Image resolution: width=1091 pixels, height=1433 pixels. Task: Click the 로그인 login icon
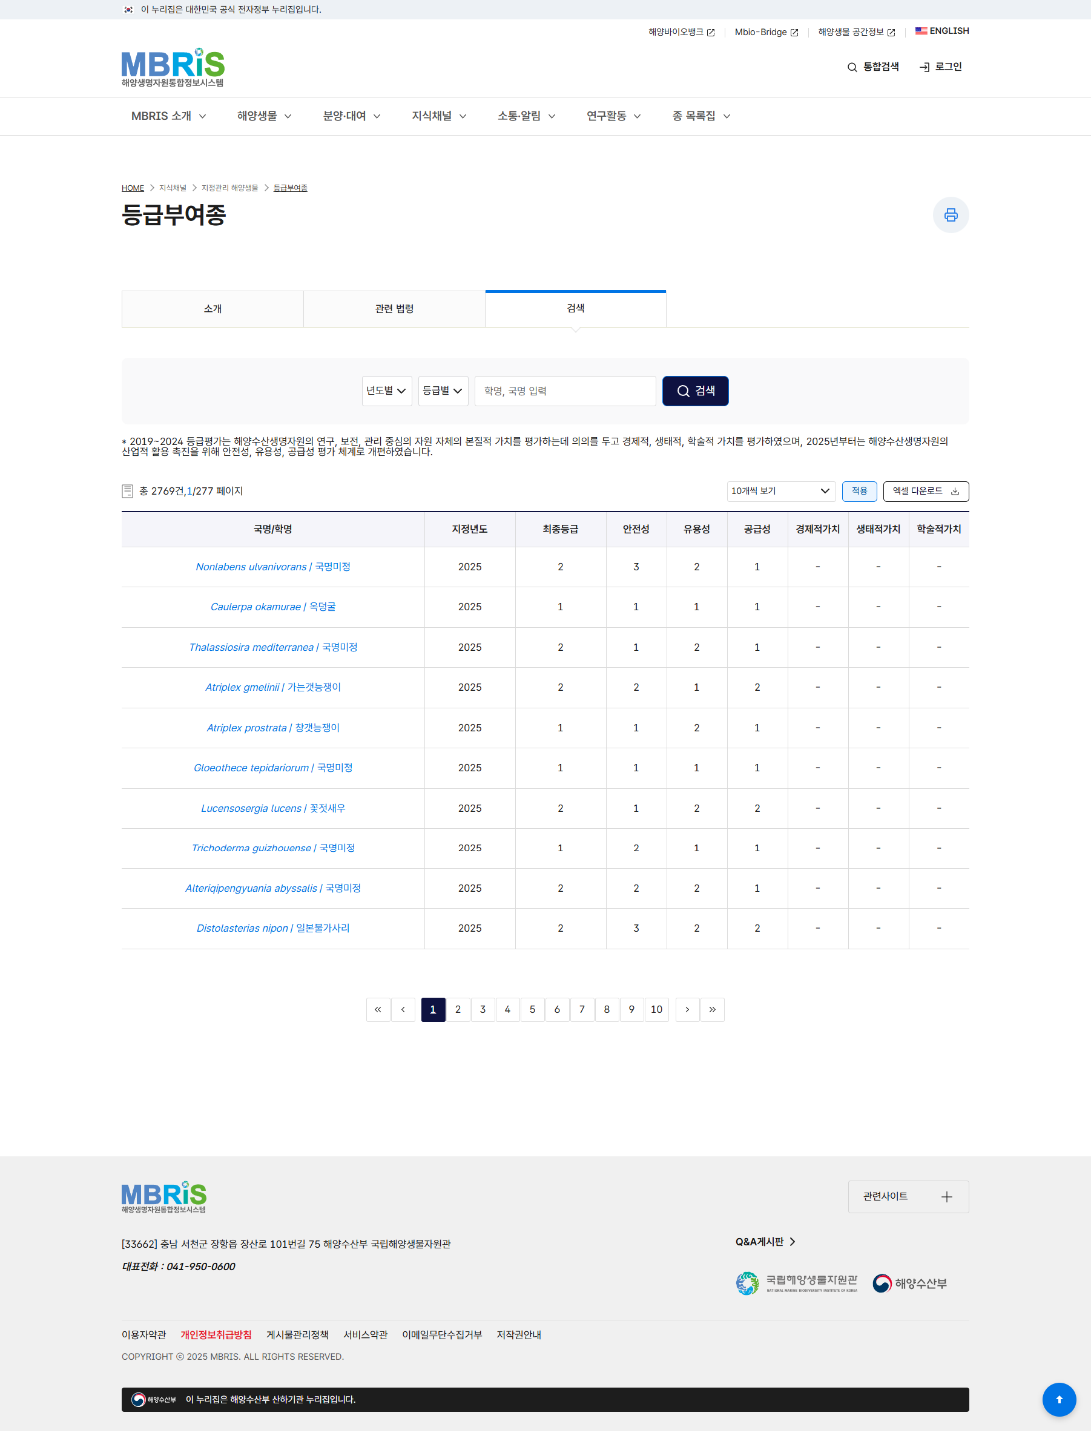(x=940, y=67)
